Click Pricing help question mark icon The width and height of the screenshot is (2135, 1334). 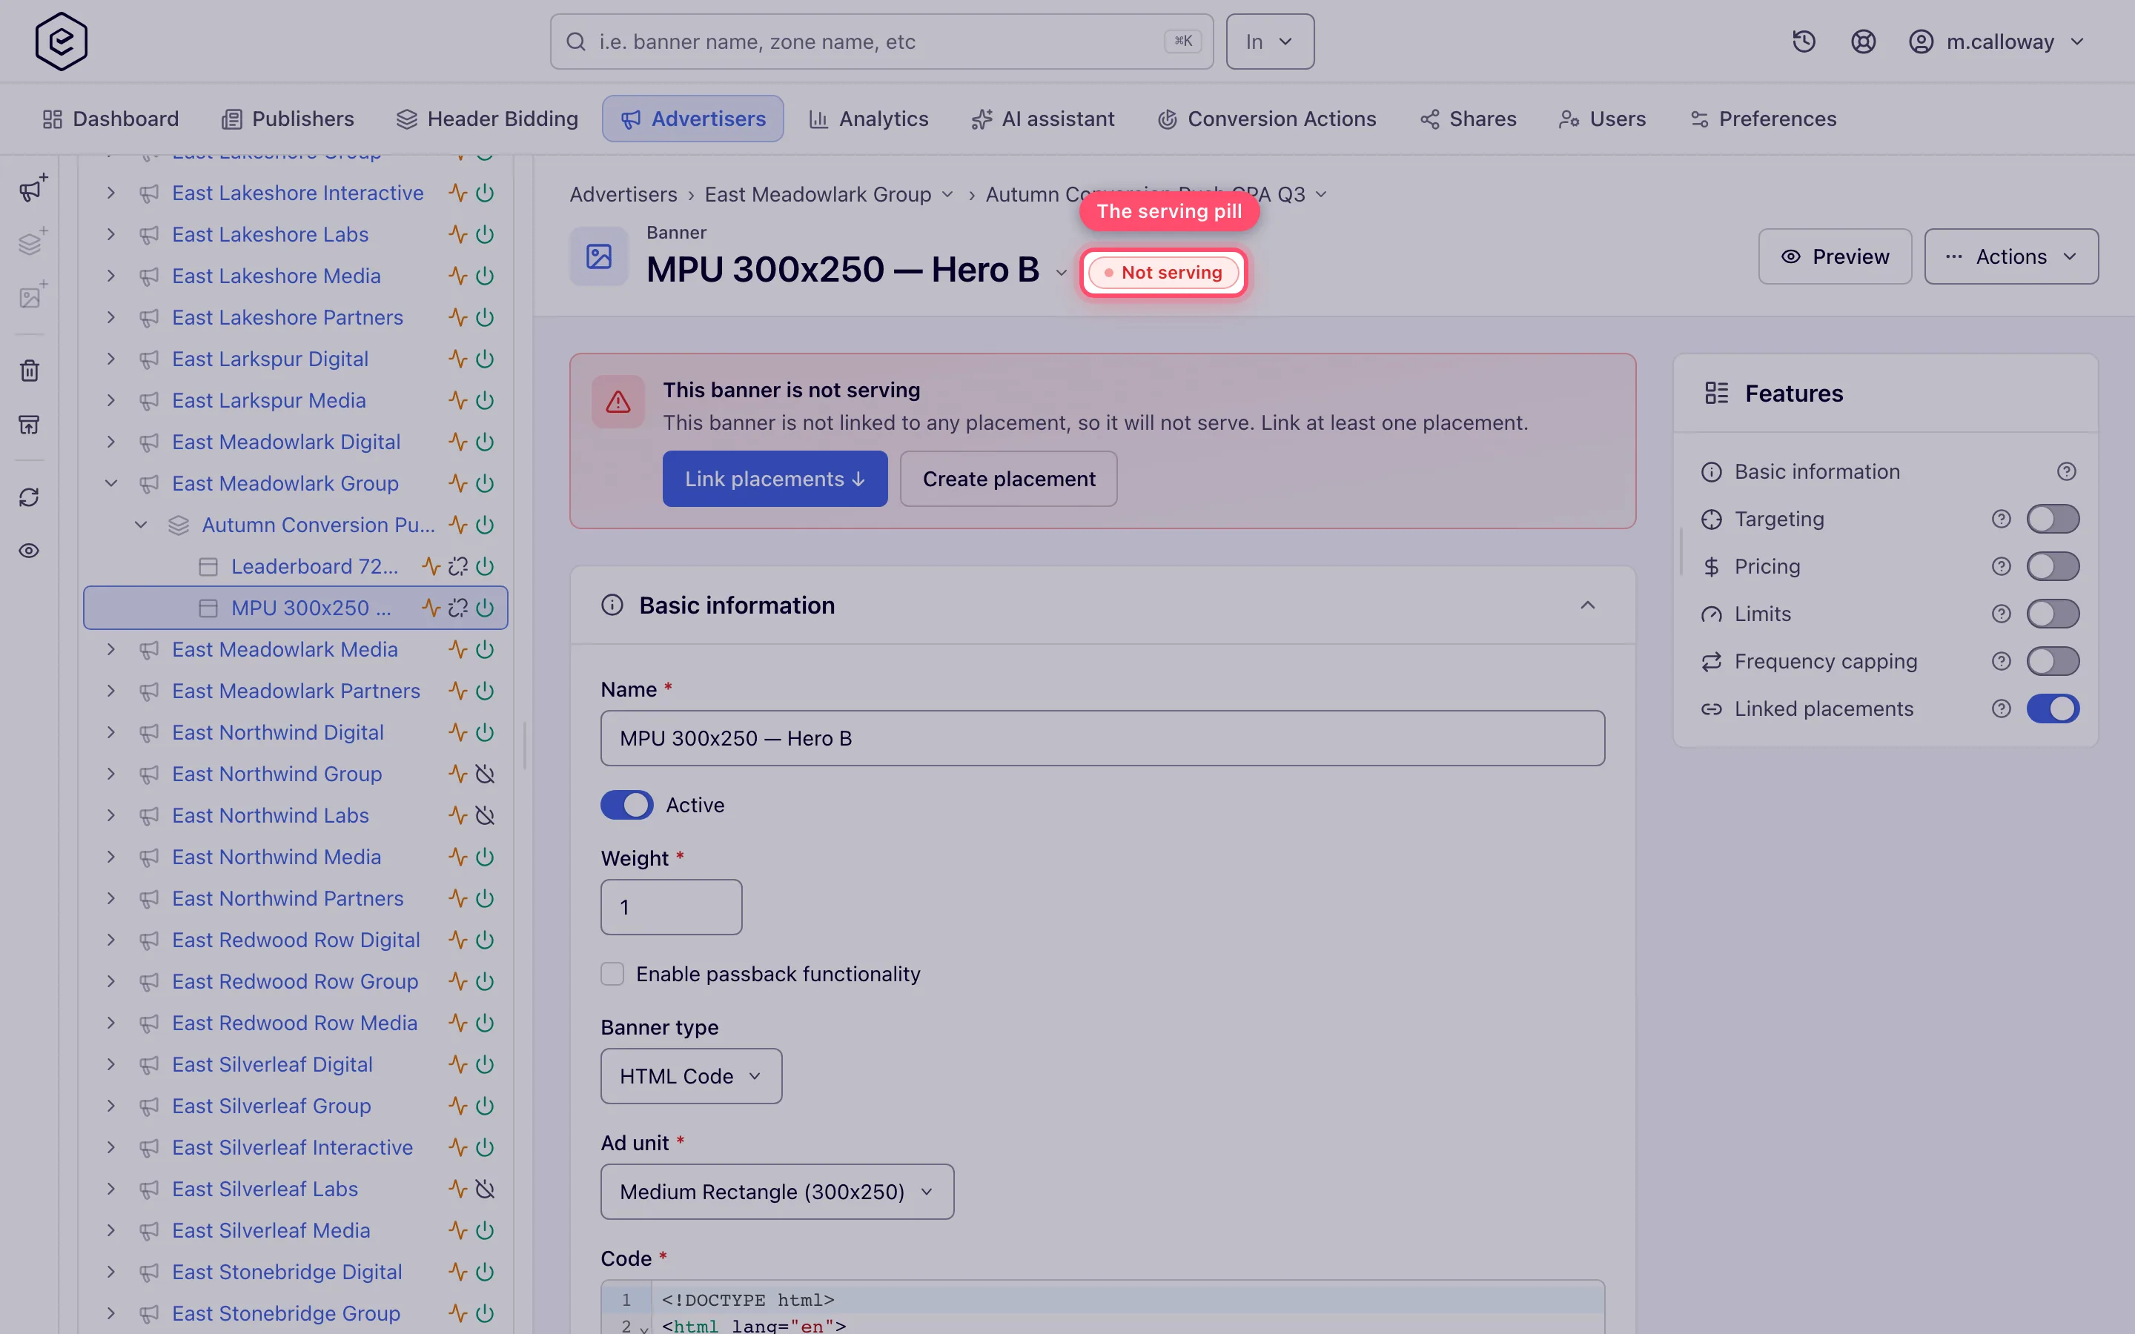coord(2001,566)
